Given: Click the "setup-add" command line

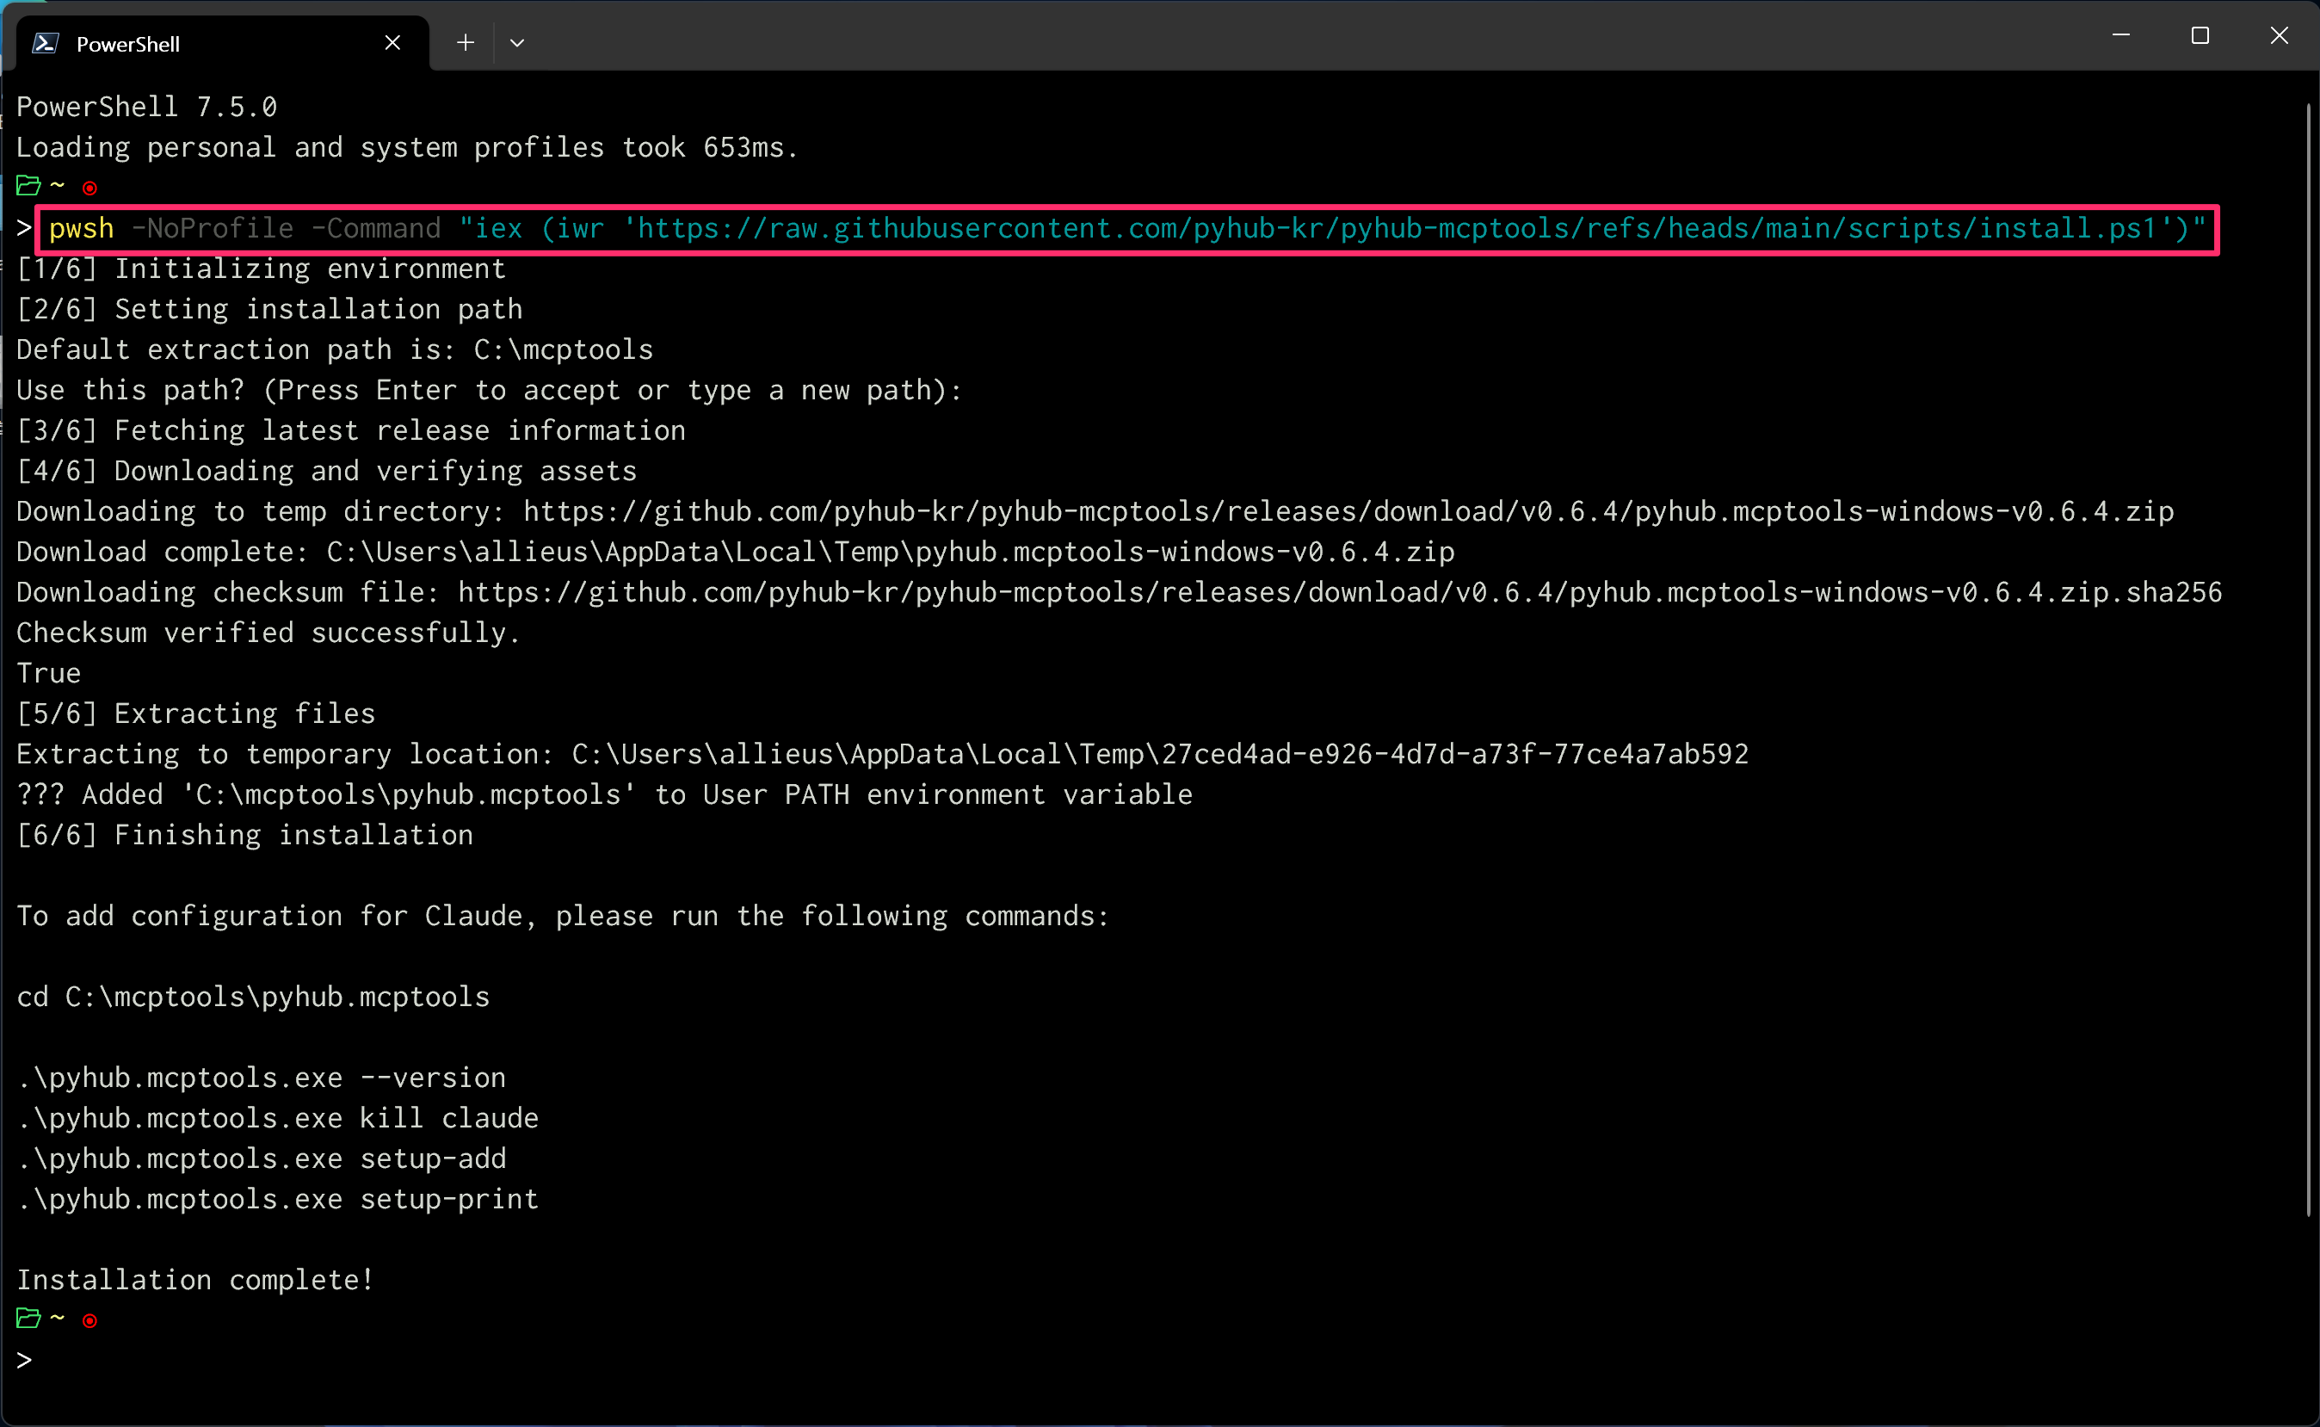Looking at the screenshot, I should tap(262, 1158).
